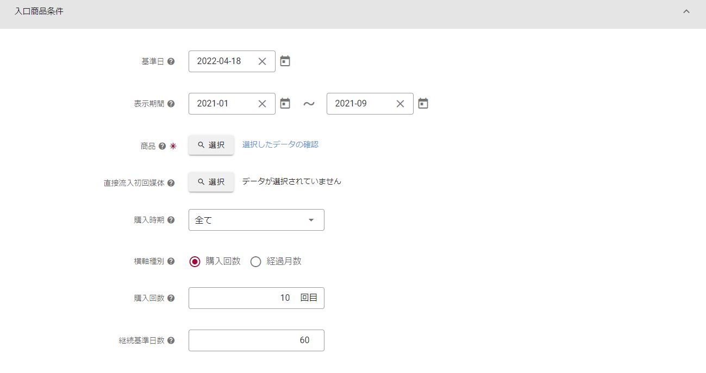Open 選択したデータの確認 link
Viewport: 706px width, 373px height.
tap(280, 144)
